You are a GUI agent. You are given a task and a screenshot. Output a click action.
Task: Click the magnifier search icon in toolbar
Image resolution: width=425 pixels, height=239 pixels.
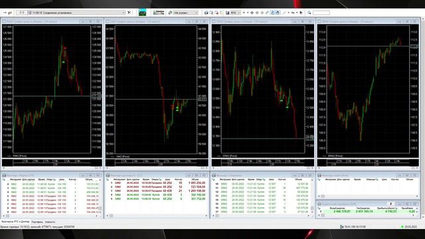(309, 13)
